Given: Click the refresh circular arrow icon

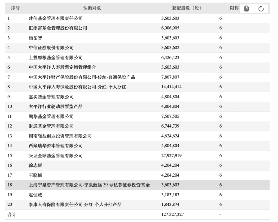Looking at the screenshot, I should [x=261, y=9].
